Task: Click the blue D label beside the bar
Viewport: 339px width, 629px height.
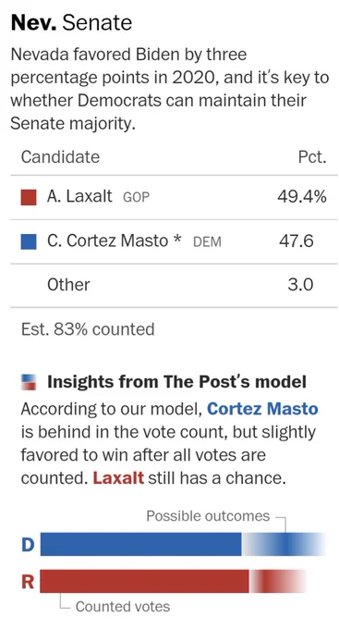Action: tap(28, 545)
